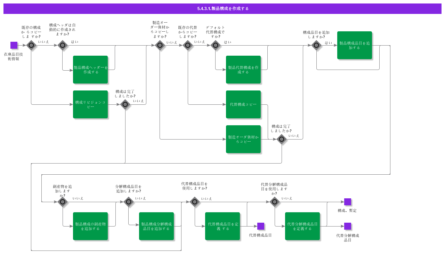
Task: Click the 副産物を追加しますか decision diamond
Action: coord(63,202)
